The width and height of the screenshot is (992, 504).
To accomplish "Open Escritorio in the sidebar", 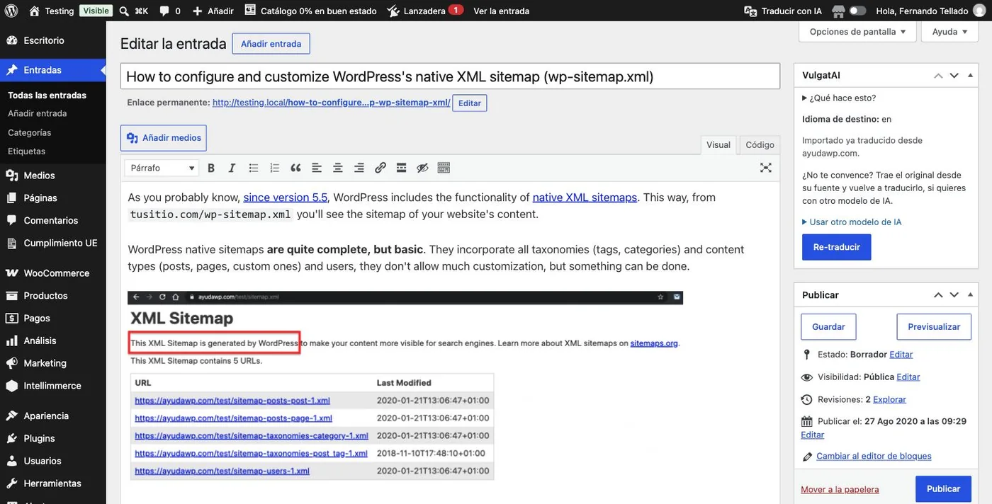I will point(53,40).
